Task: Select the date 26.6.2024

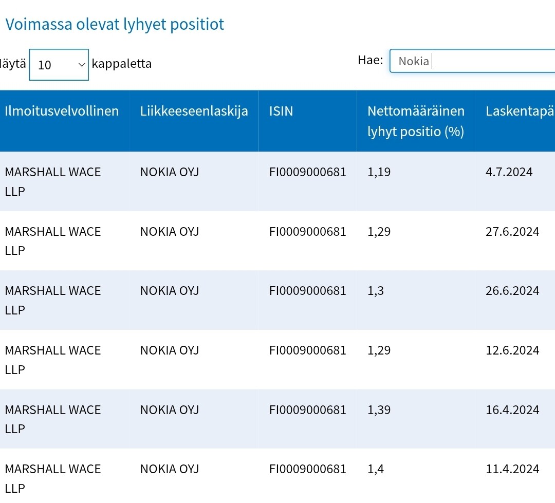Action: (x=512, y=291)
